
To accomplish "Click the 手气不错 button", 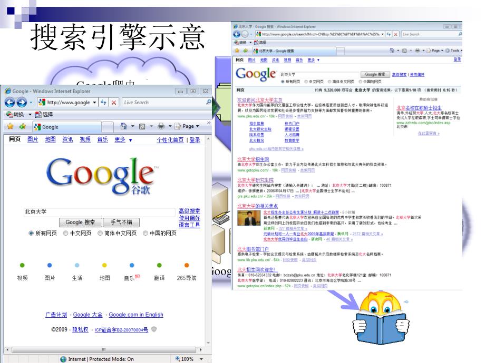I will point(121,222).
